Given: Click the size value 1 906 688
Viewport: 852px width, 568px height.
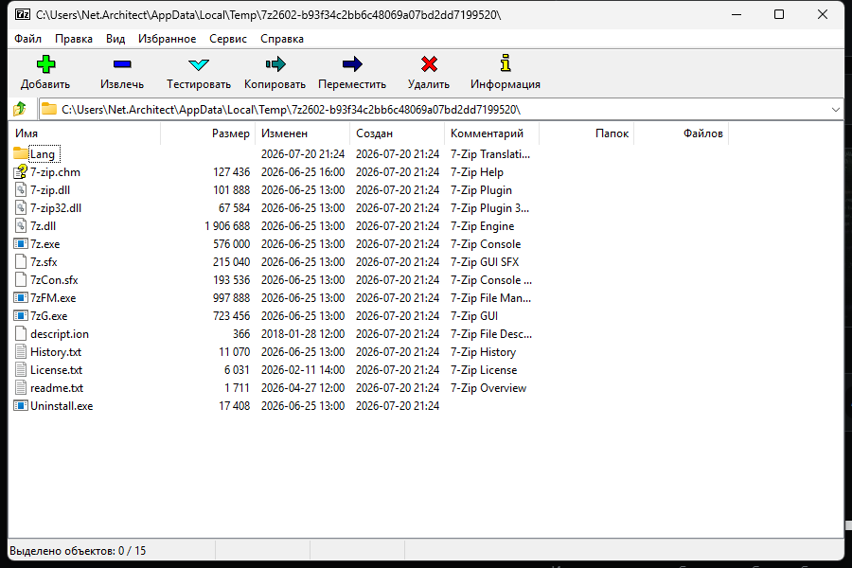Looking at the screenshot, I should 227,226.
